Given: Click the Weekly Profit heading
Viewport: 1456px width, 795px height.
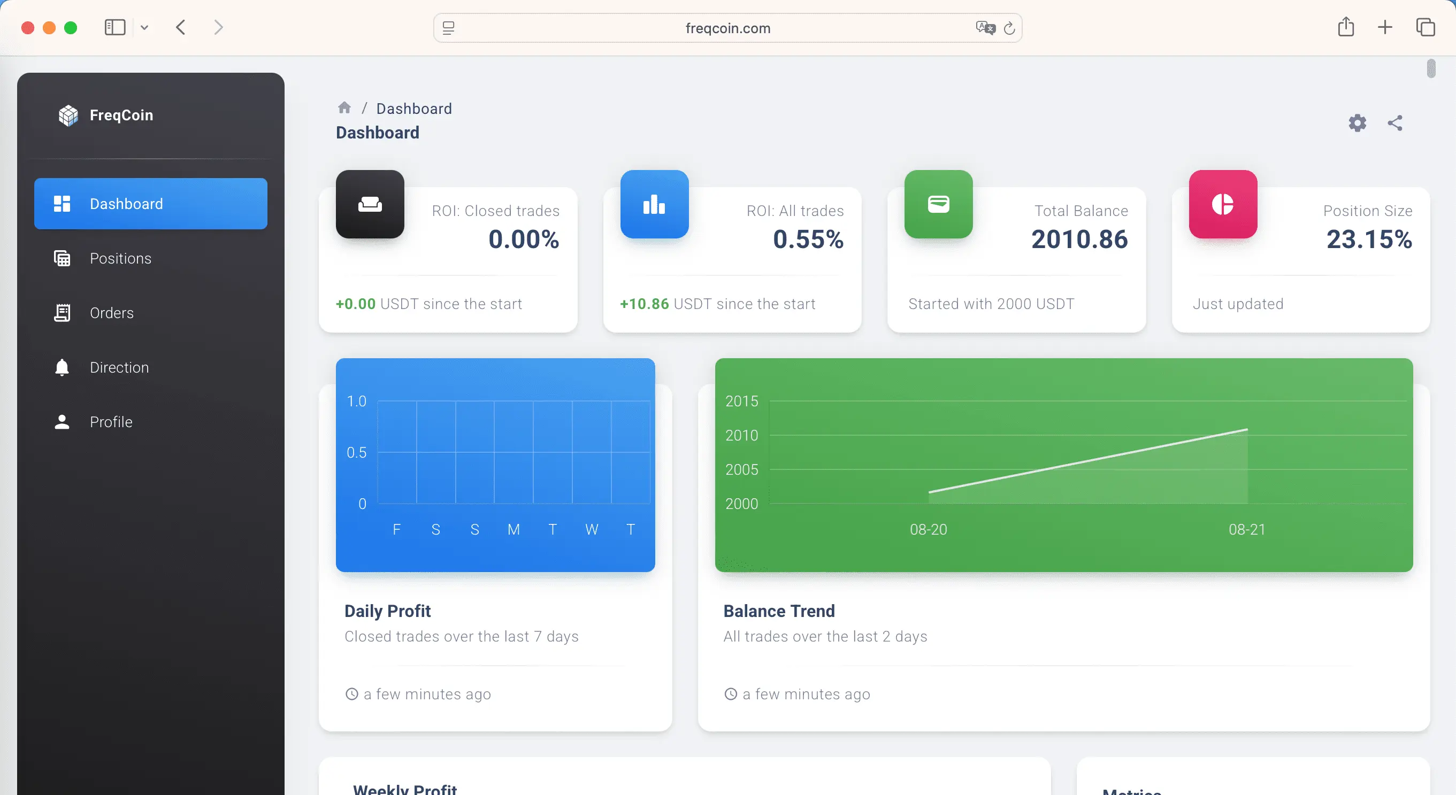Looking at the screenshot, I should point(405,789).
